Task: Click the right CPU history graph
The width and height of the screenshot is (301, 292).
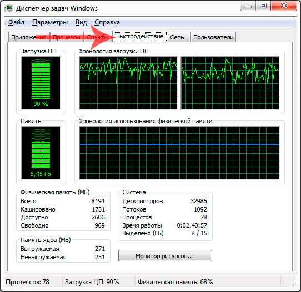Action: pos(230,83)
